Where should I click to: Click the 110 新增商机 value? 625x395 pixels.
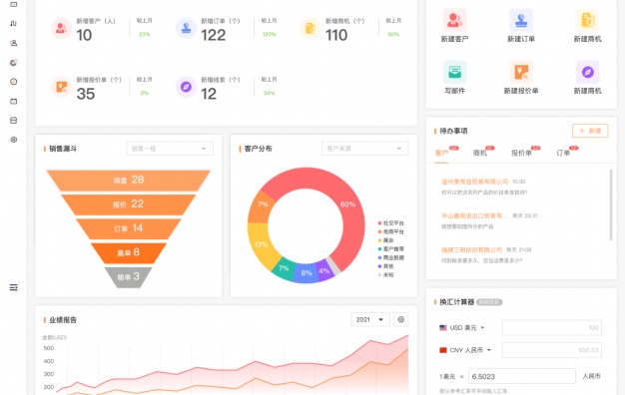[336, 35]
